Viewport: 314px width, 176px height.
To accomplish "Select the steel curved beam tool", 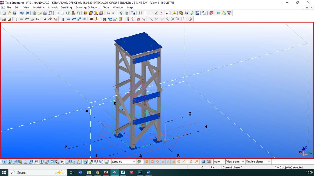I will (x=79, y=19).
